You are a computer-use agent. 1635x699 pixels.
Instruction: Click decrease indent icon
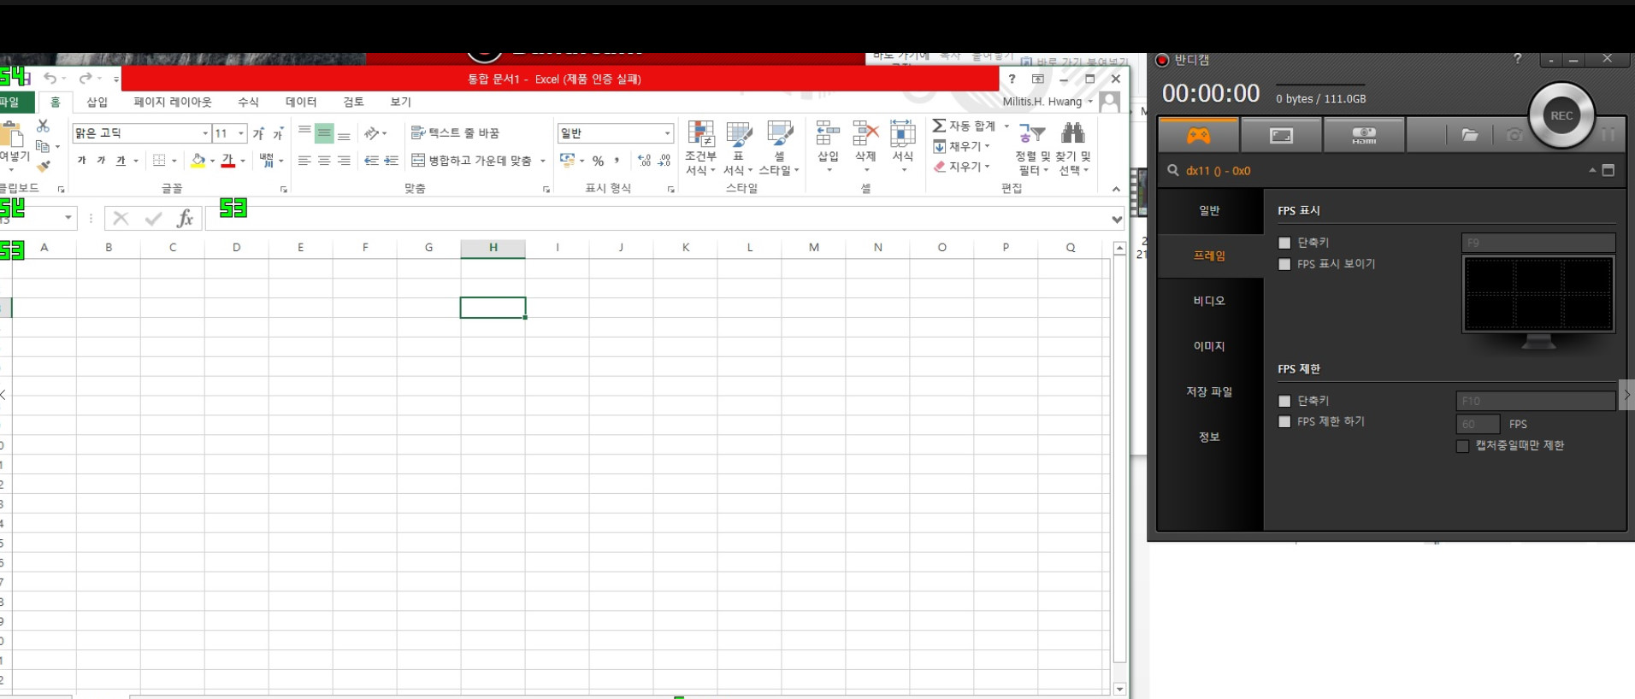(x=371, y=161)
